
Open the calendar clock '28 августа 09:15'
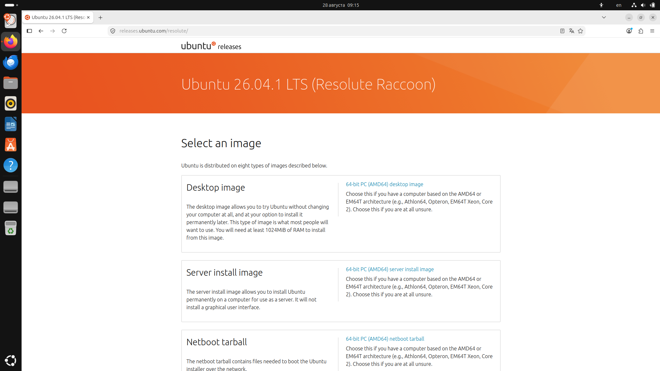(341, 5)
